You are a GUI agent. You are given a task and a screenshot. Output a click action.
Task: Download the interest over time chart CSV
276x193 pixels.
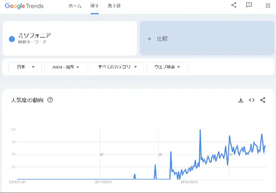click(x=241, y=100)
